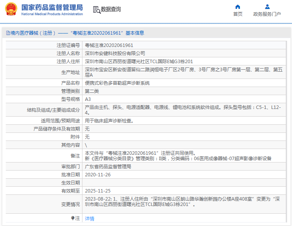This screenshot has height=226, width=292.
Task: Select 无 value in 附件 row
Action: [x=87, y=137]
